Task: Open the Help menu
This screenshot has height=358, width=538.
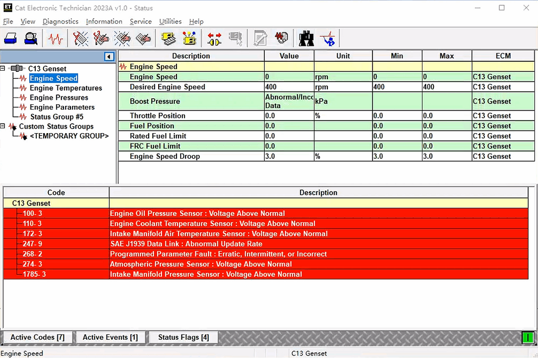Action: pos(196,21)
